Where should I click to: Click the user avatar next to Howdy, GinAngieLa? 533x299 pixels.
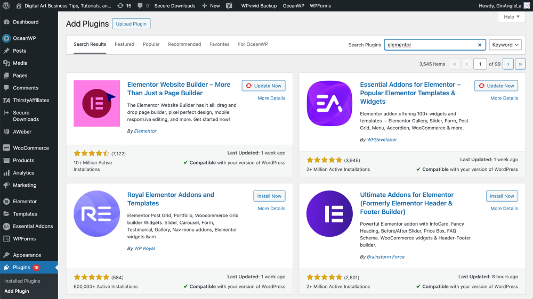[527, 6]
